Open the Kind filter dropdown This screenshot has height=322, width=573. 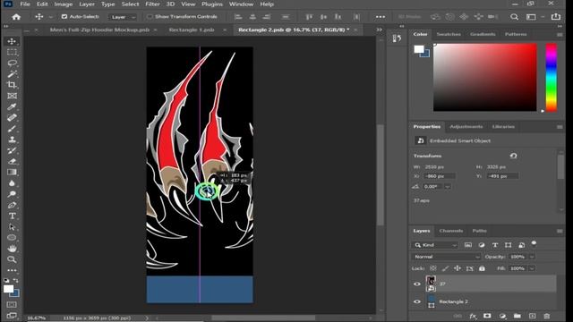point(434,245)
